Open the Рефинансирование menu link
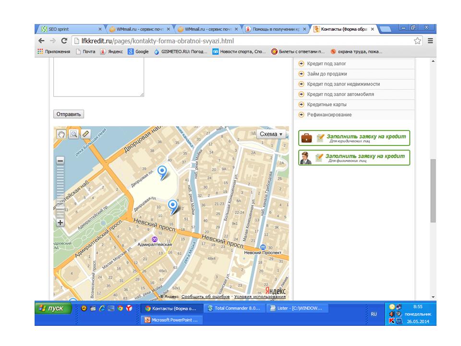Viewport: 461px width, 346px height. [x=329, y=115]
